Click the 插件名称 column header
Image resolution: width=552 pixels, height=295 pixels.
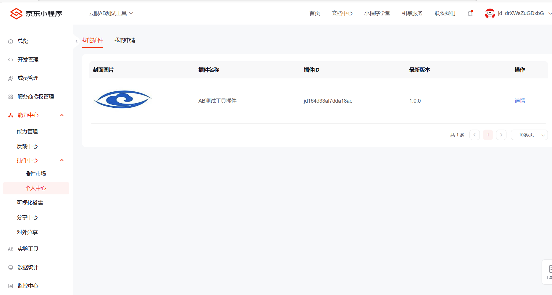click(209, 70)
